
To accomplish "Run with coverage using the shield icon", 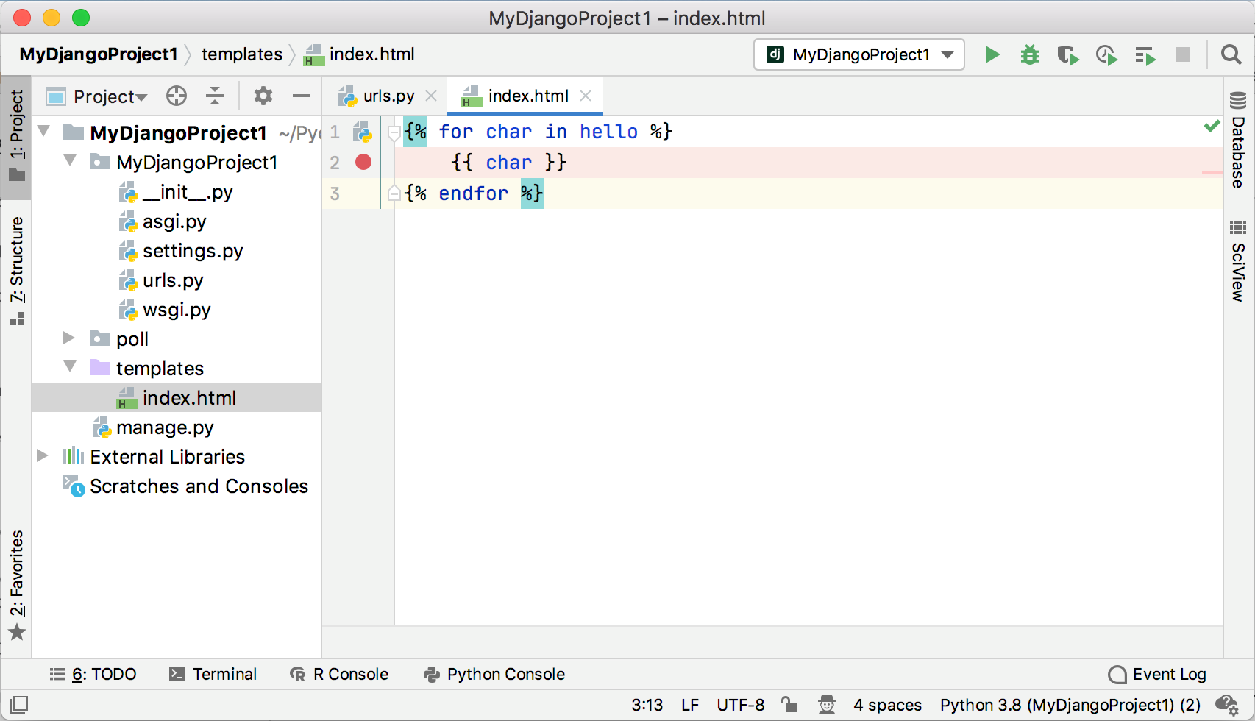I will click(1068, 54).
